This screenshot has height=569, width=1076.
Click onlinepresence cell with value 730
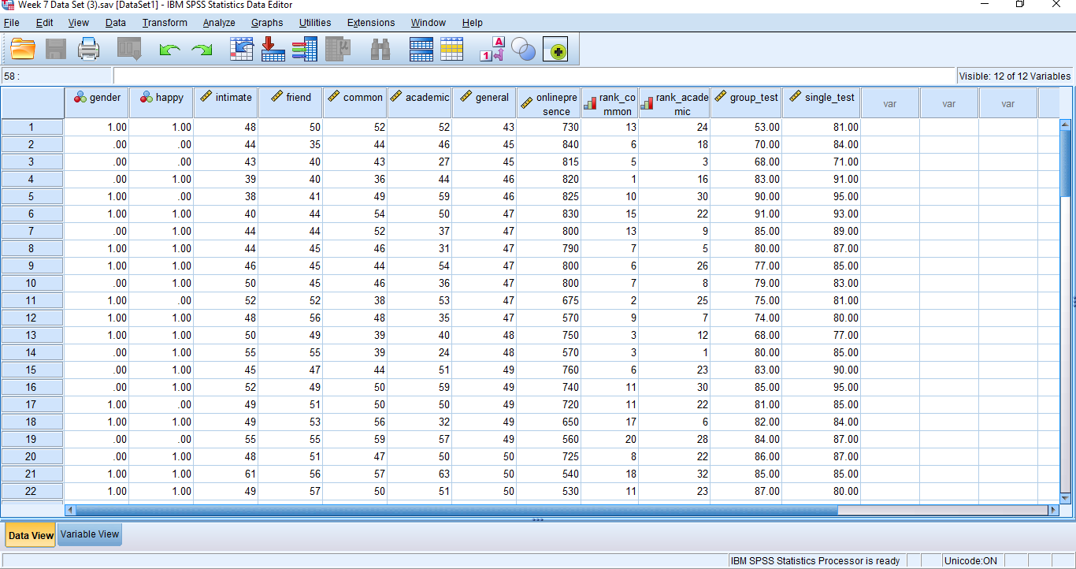pyautogui.click(x=549, y=128)
